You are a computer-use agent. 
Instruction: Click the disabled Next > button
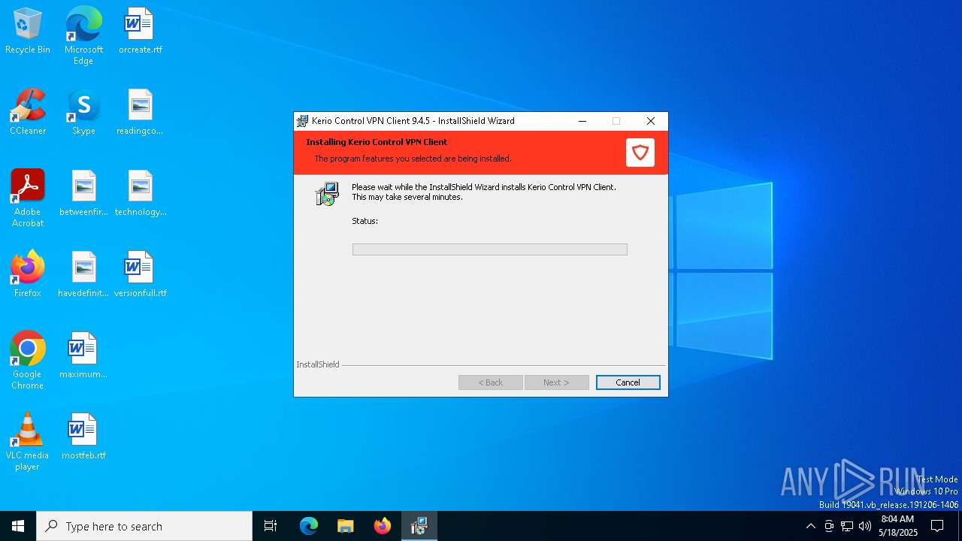557,382
